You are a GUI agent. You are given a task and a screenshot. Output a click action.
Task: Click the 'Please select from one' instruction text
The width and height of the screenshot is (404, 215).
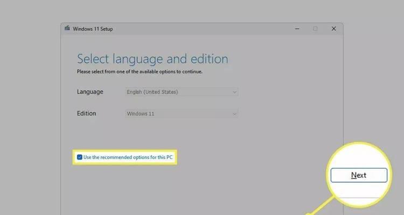(x=140, y=71)
